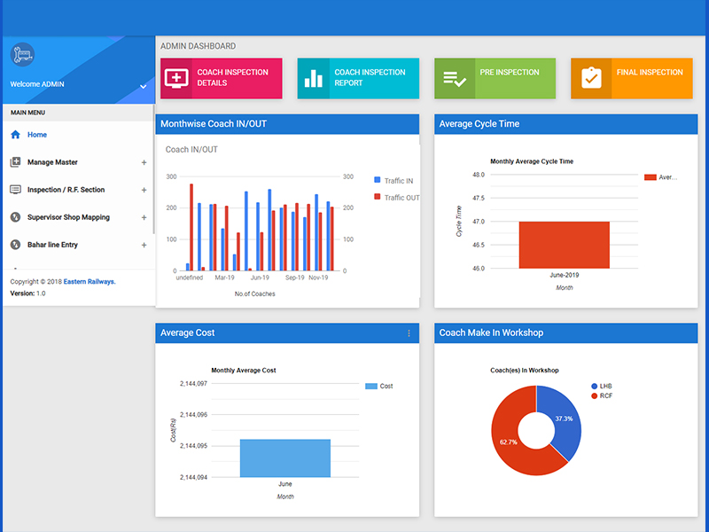Open the Eastern Railways link
Screen dimensions: 709x532
(90, 281)
